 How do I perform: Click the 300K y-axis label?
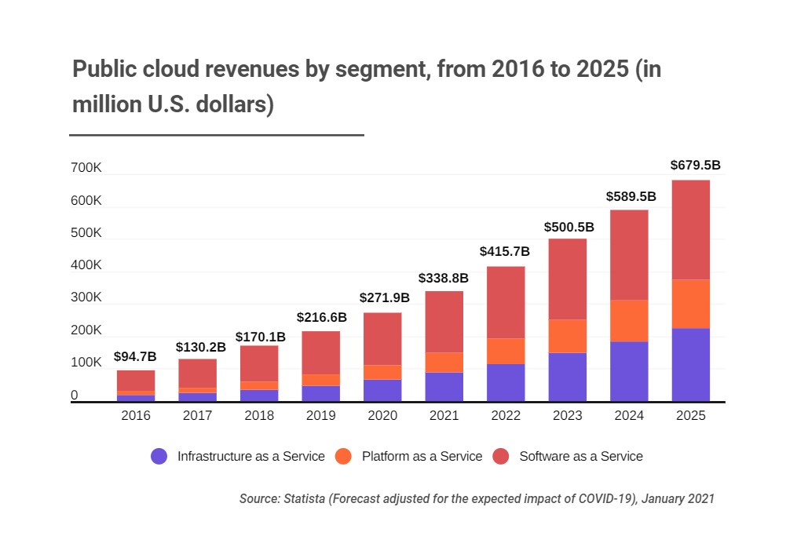pos(86,297)
